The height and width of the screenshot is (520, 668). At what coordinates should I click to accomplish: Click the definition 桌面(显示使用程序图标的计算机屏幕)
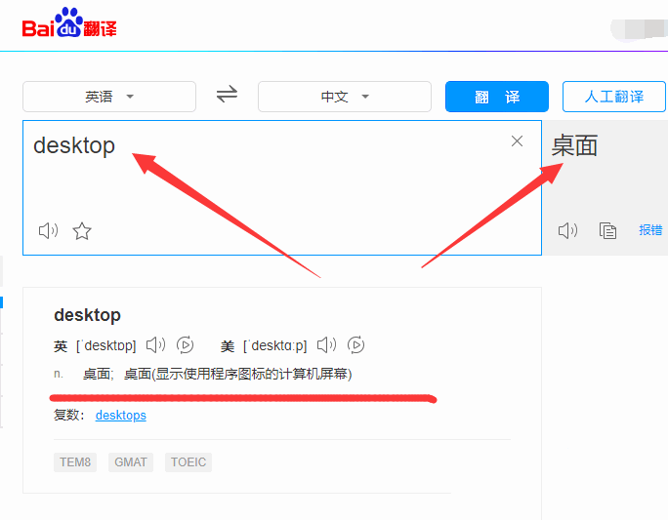[237, 374]
